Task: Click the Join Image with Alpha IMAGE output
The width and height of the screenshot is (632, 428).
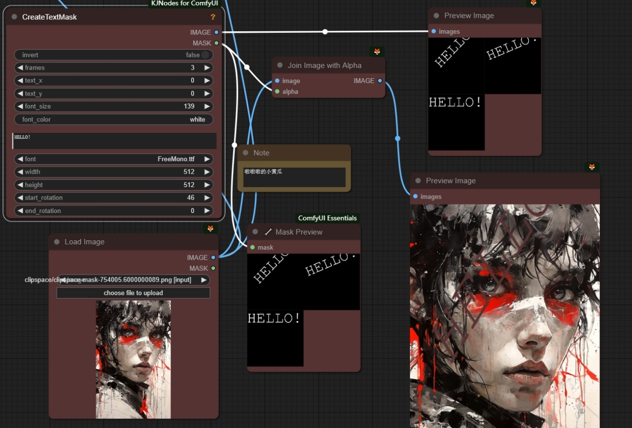Action: click(380, 81)
